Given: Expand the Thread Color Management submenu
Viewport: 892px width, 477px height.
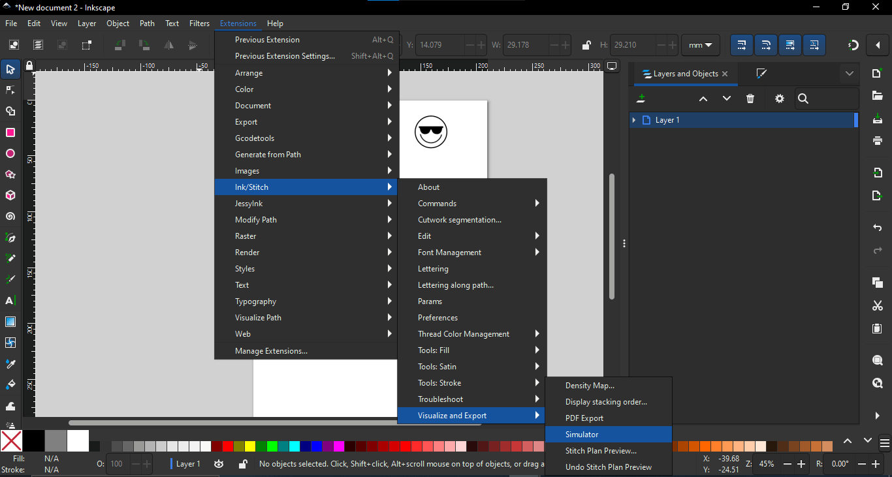Looking at the screenshot, I should (x=472, y=334).
